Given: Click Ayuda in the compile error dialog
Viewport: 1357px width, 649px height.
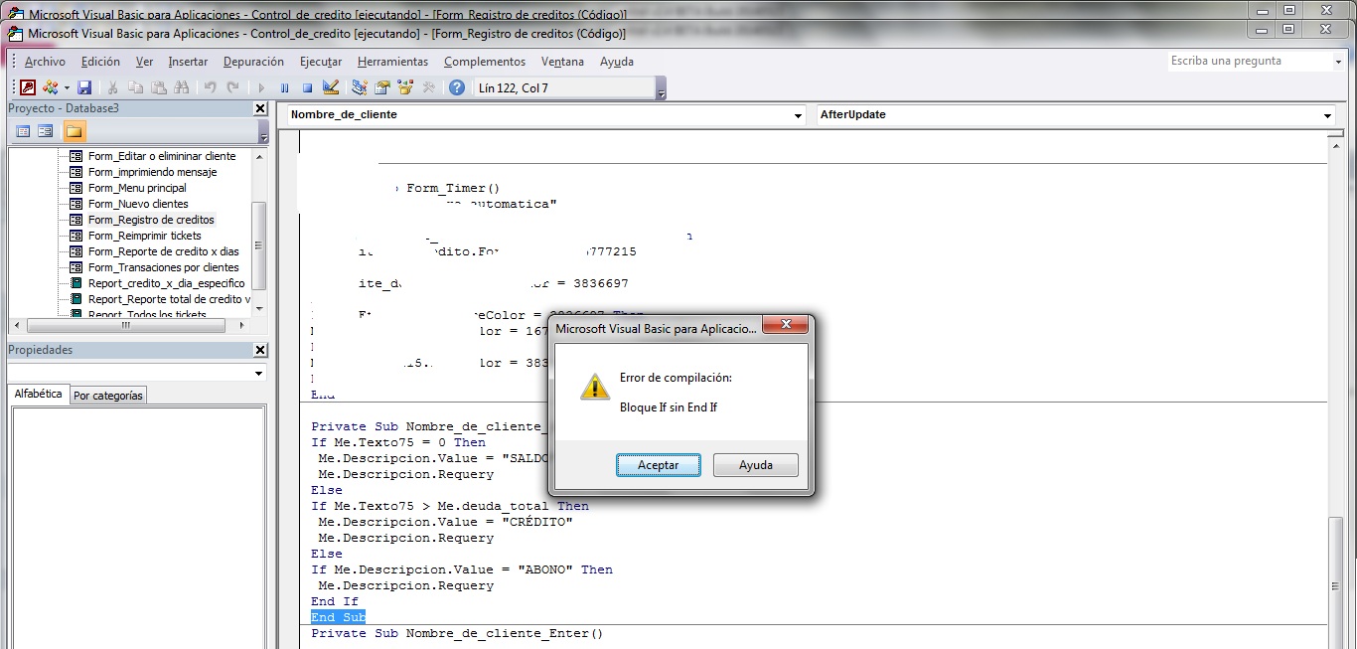Looking at the screenshot, I should (755, 465).
